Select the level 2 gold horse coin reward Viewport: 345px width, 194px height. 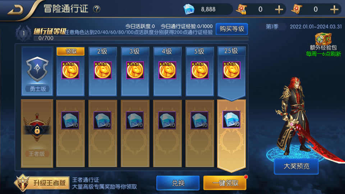tap(102, 70)
